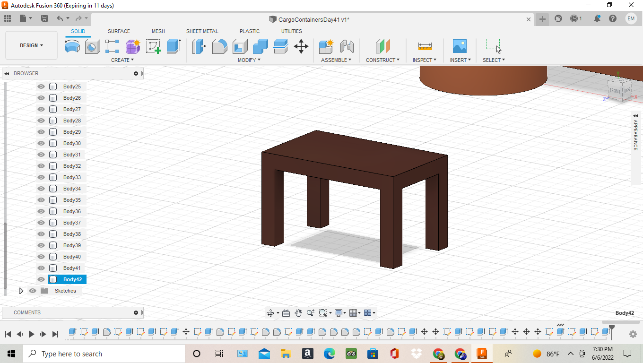Select Body42 in the browser
The image size is (643, 363).
[72, 279]
